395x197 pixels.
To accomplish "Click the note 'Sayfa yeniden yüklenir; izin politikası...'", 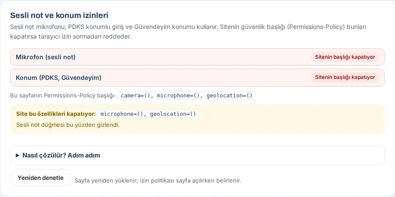I will [158, 181].
